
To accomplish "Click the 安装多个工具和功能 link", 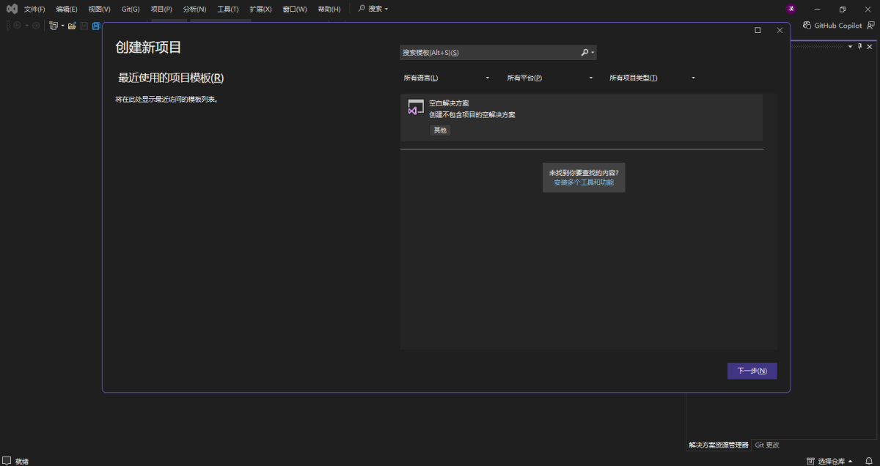I will click(584, 182).
